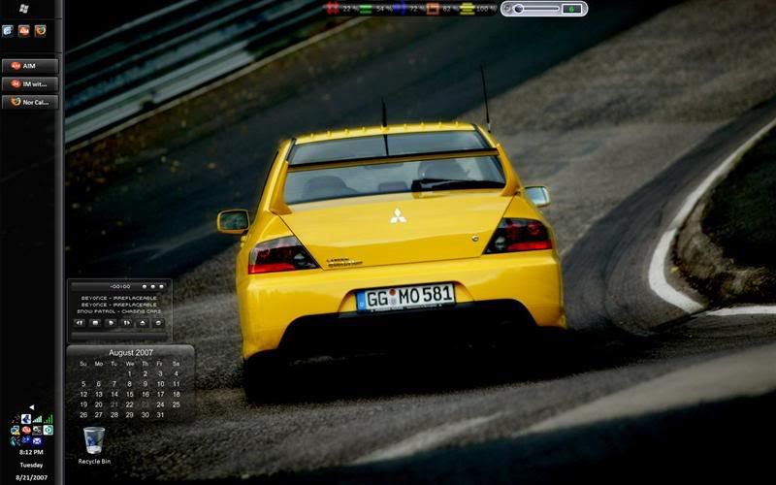Skip to next track in music player
The height and width of the screenshot is (485, 776).
(127, 323)
